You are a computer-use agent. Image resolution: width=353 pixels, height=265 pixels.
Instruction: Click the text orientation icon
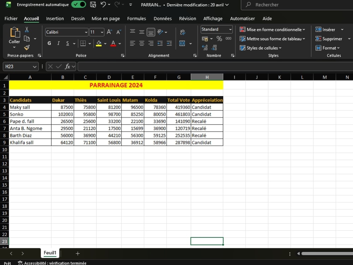pos(160,32)
